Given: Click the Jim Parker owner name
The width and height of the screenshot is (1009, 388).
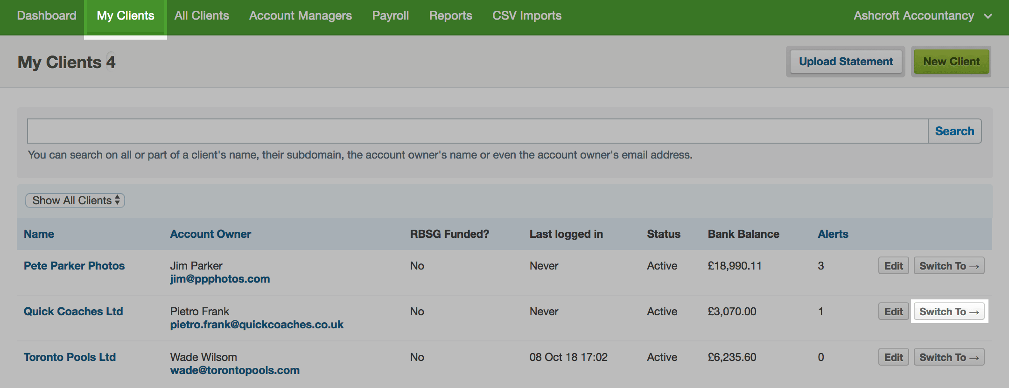Looking at the screenshot, I should [196, 266].
